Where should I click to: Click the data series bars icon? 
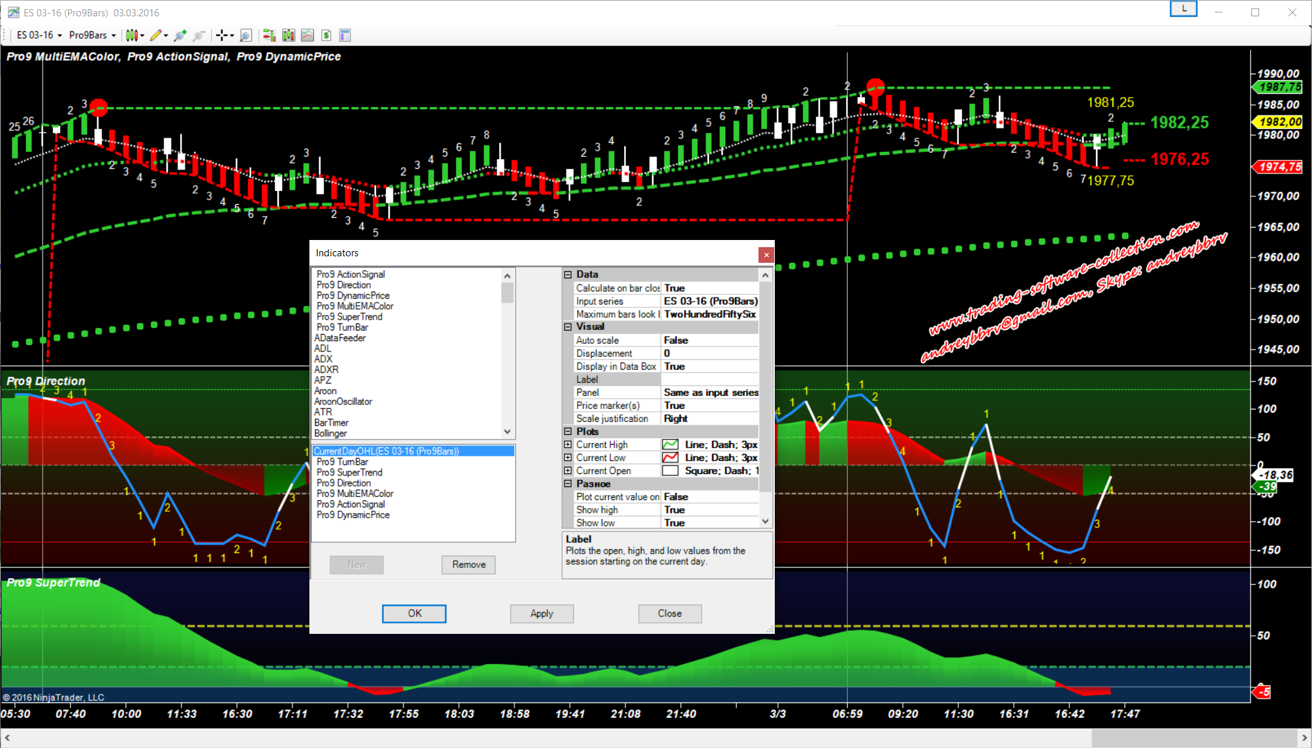pyautogui.click(x=289, y=35)
